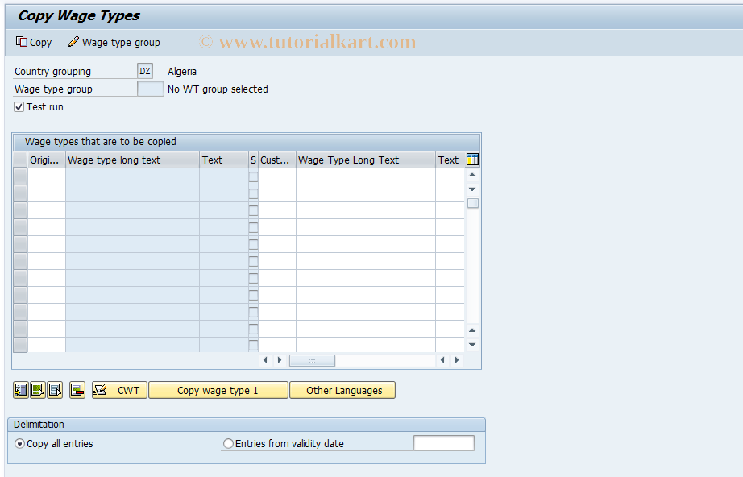Tick S column checkbox in first table row
The height and width of the screenshot is (477, 743).
254,176
